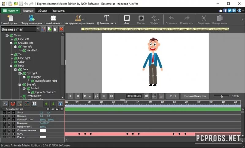Click the timeline speaker audio icon
The image size is (245, 148).
pos(6,104)
